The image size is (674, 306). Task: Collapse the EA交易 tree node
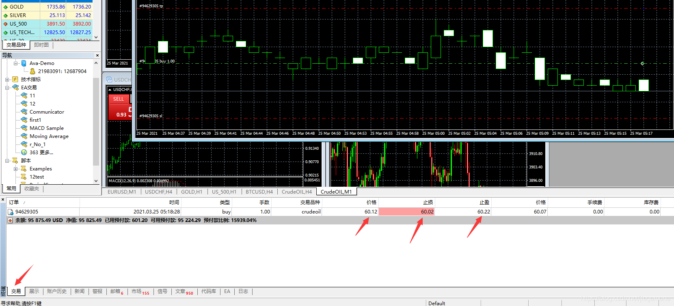pyautogui.click(x=7, y=88)
